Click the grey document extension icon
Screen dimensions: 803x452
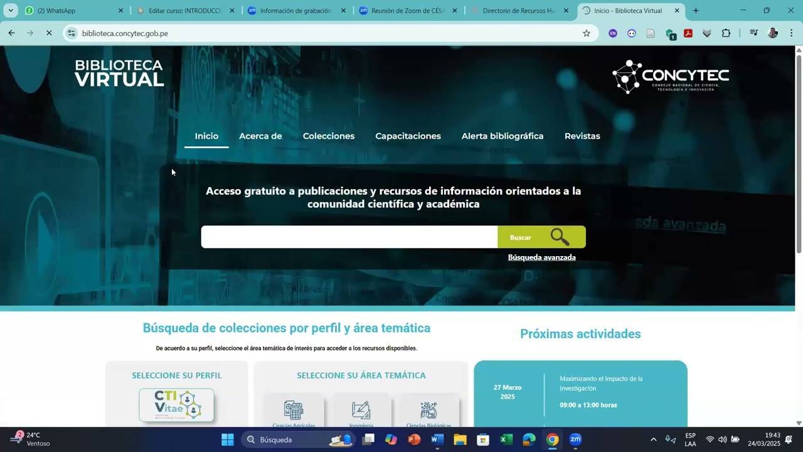[651, 33]
